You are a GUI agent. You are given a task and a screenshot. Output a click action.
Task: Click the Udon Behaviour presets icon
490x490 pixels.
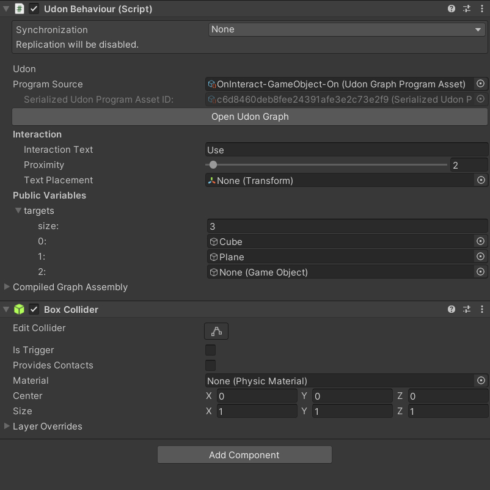[x=466, y=9]
